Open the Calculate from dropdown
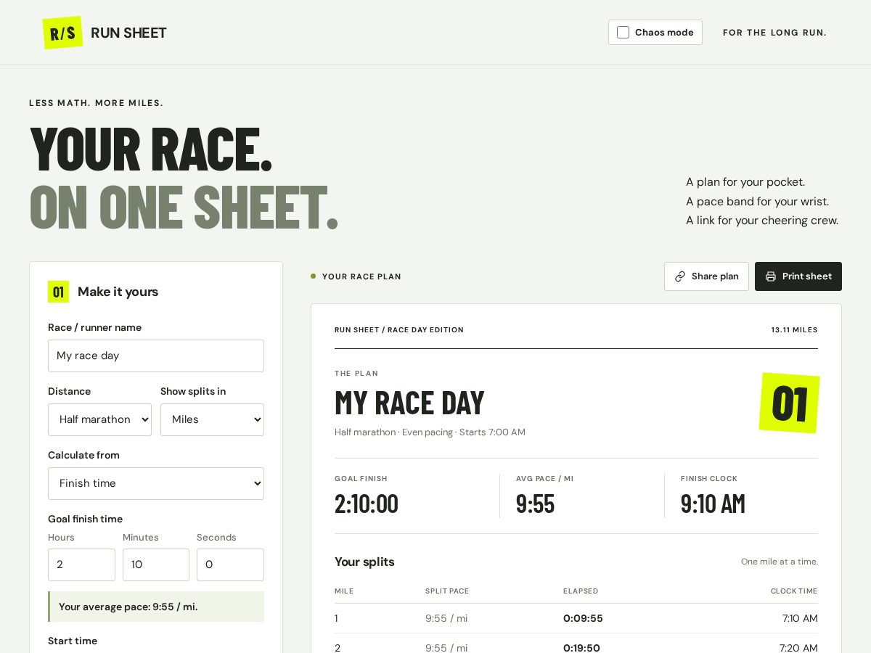Viewport: 871px width, 653px height. [156, 483]
